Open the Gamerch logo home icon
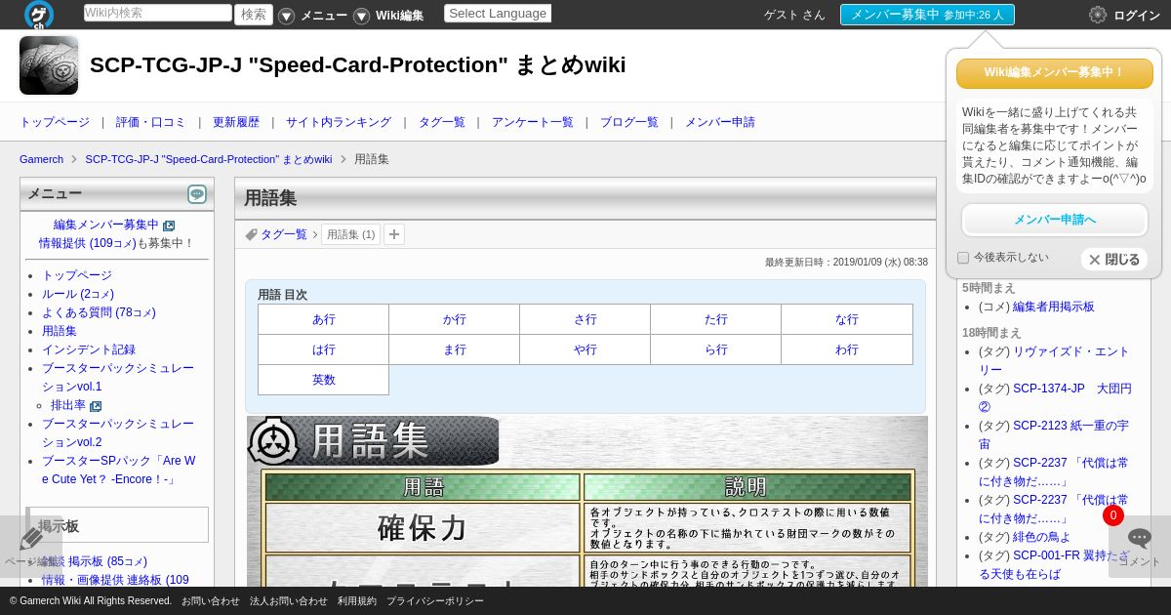The image size is (1171, 615). coord(39,15)
